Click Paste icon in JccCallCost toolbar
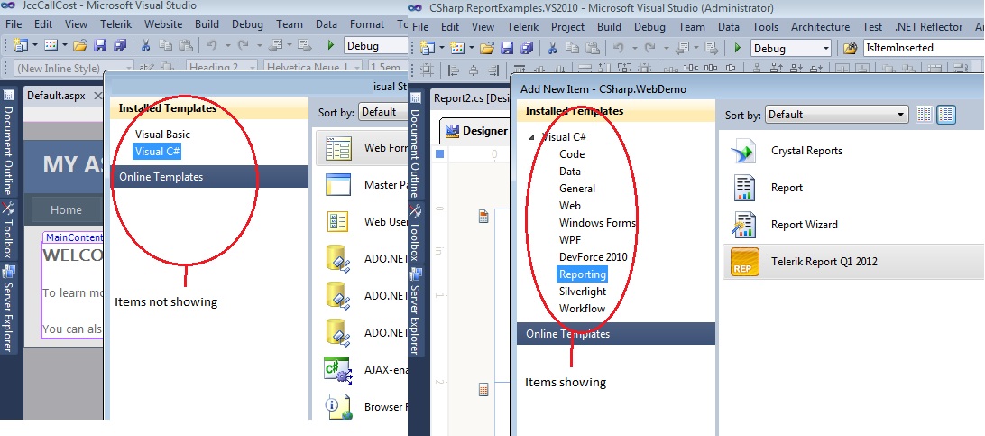The image size is (985, 436). [185, 46]
